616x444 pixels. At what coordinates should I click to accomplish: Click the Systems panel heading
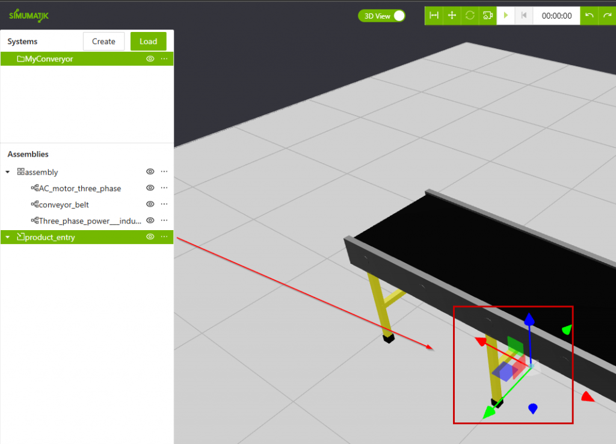point(22,42)
